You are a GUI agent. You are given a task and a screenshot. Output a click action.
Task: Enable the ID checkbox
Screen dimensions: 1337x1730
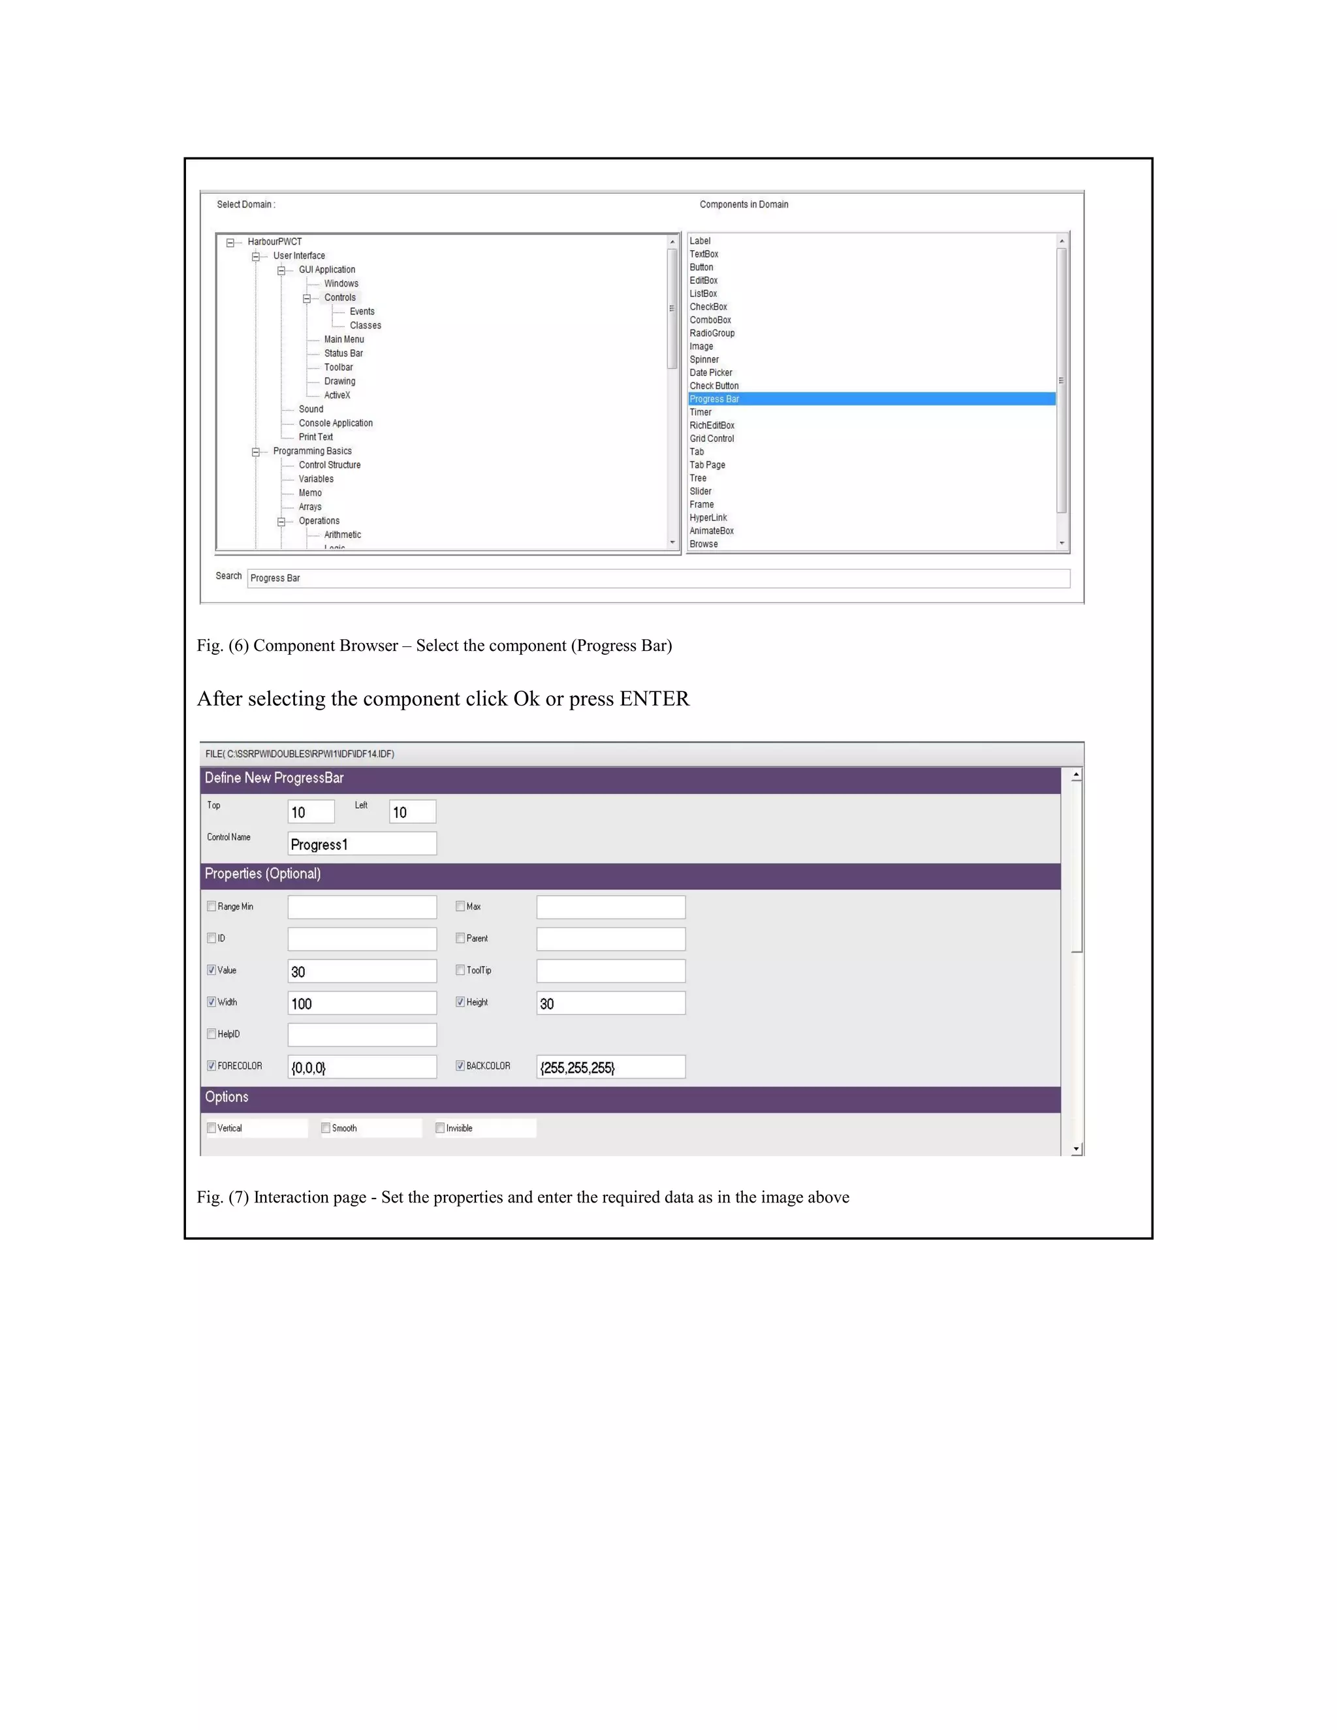(212, 938)
